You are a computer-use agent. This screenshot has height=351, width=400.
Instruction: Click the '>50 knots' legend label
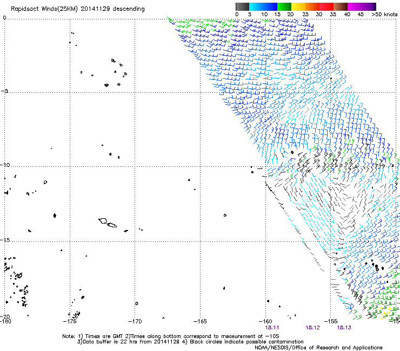384,15
